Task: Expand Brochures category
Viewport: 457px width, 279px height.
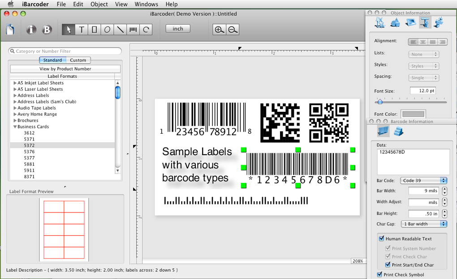Action: tap(15, 120)
